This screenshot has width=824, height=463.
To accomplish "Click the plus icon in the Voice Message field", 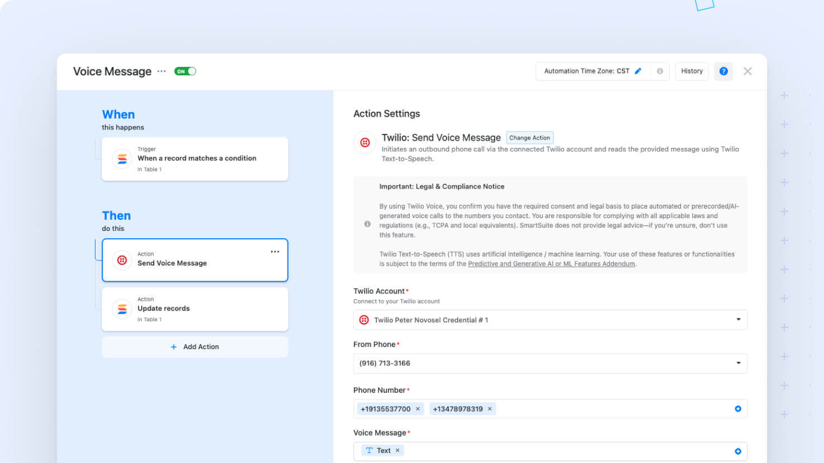I will pyautogui.click(x=738, y=451).
